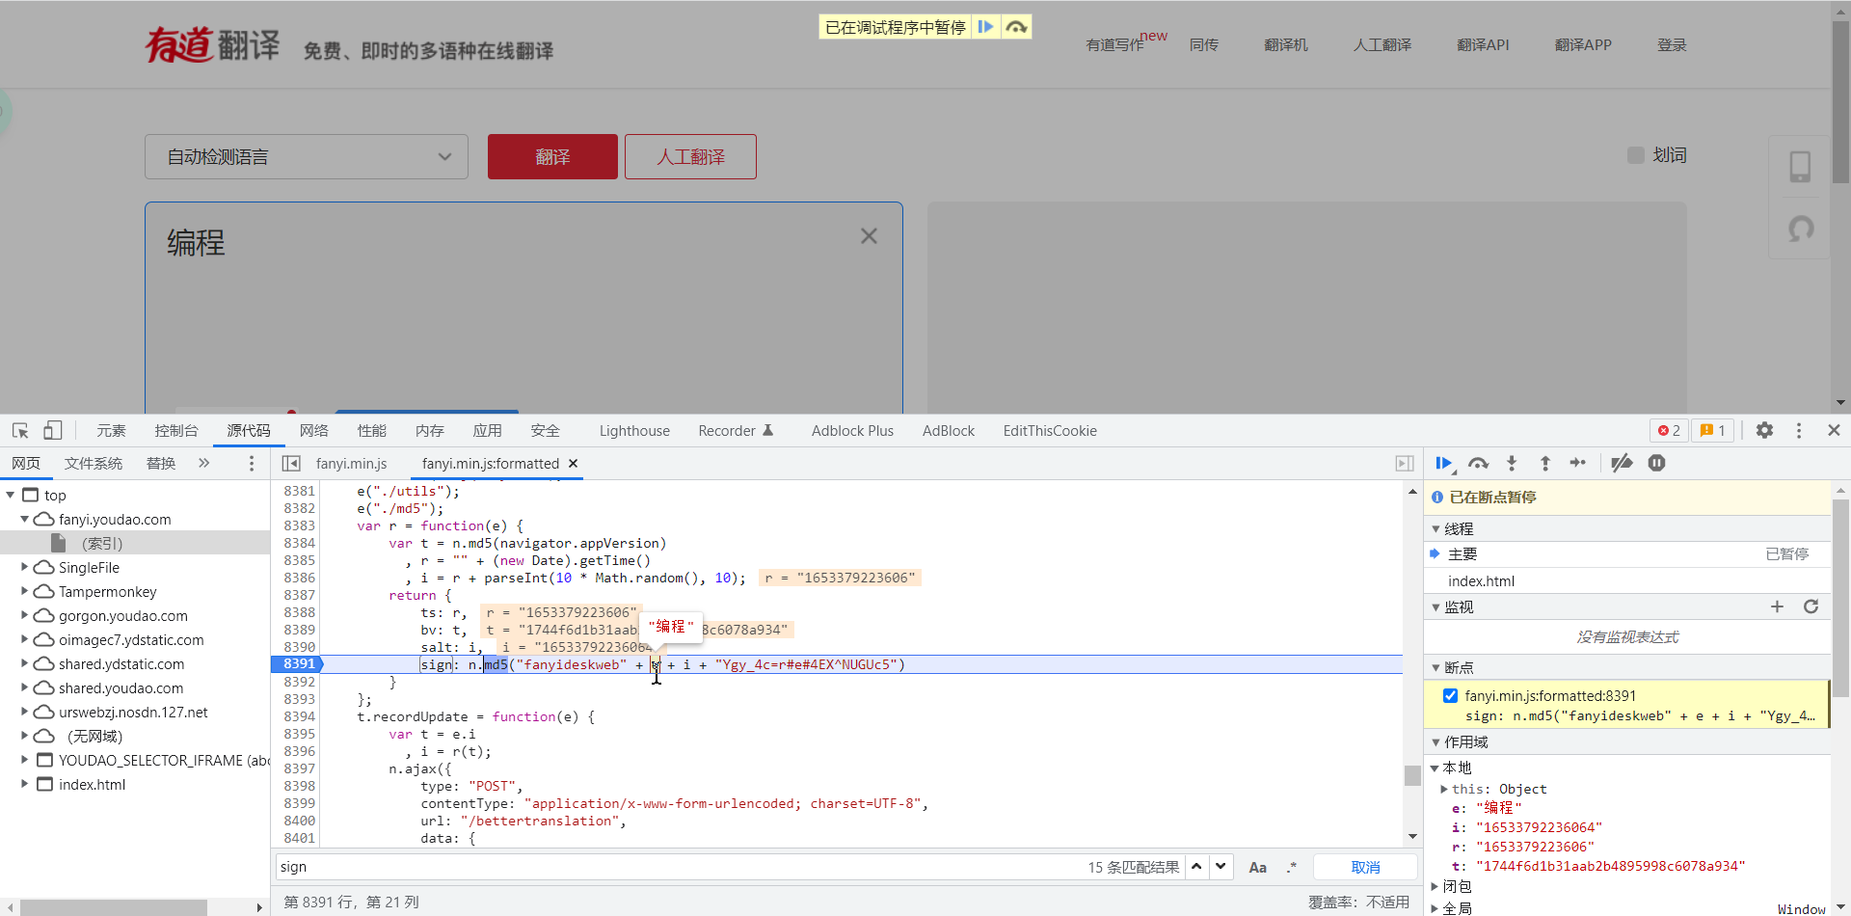The image size is (1851, 916).
Task: Click the Step icon in debugger toolbar
Action: coord(1578,464)
